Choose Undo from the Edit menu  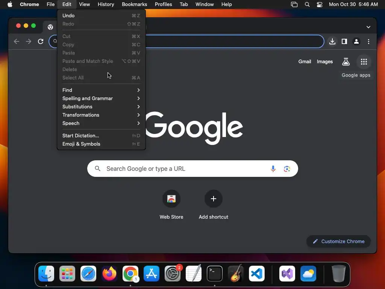tap(101, 15)
